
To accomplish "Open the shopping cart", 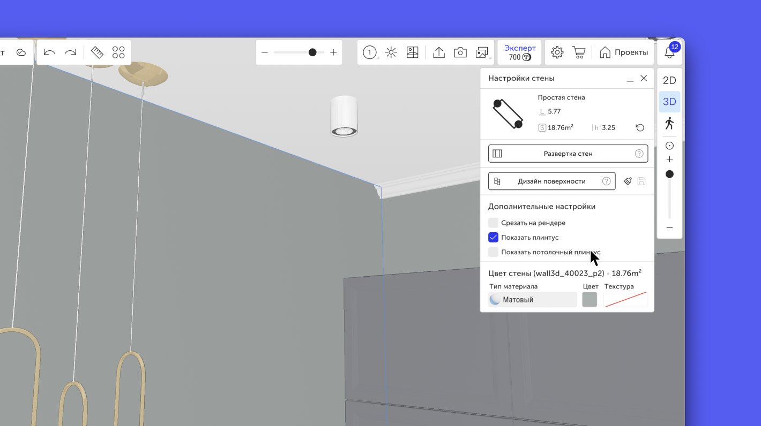I will 579,52.
